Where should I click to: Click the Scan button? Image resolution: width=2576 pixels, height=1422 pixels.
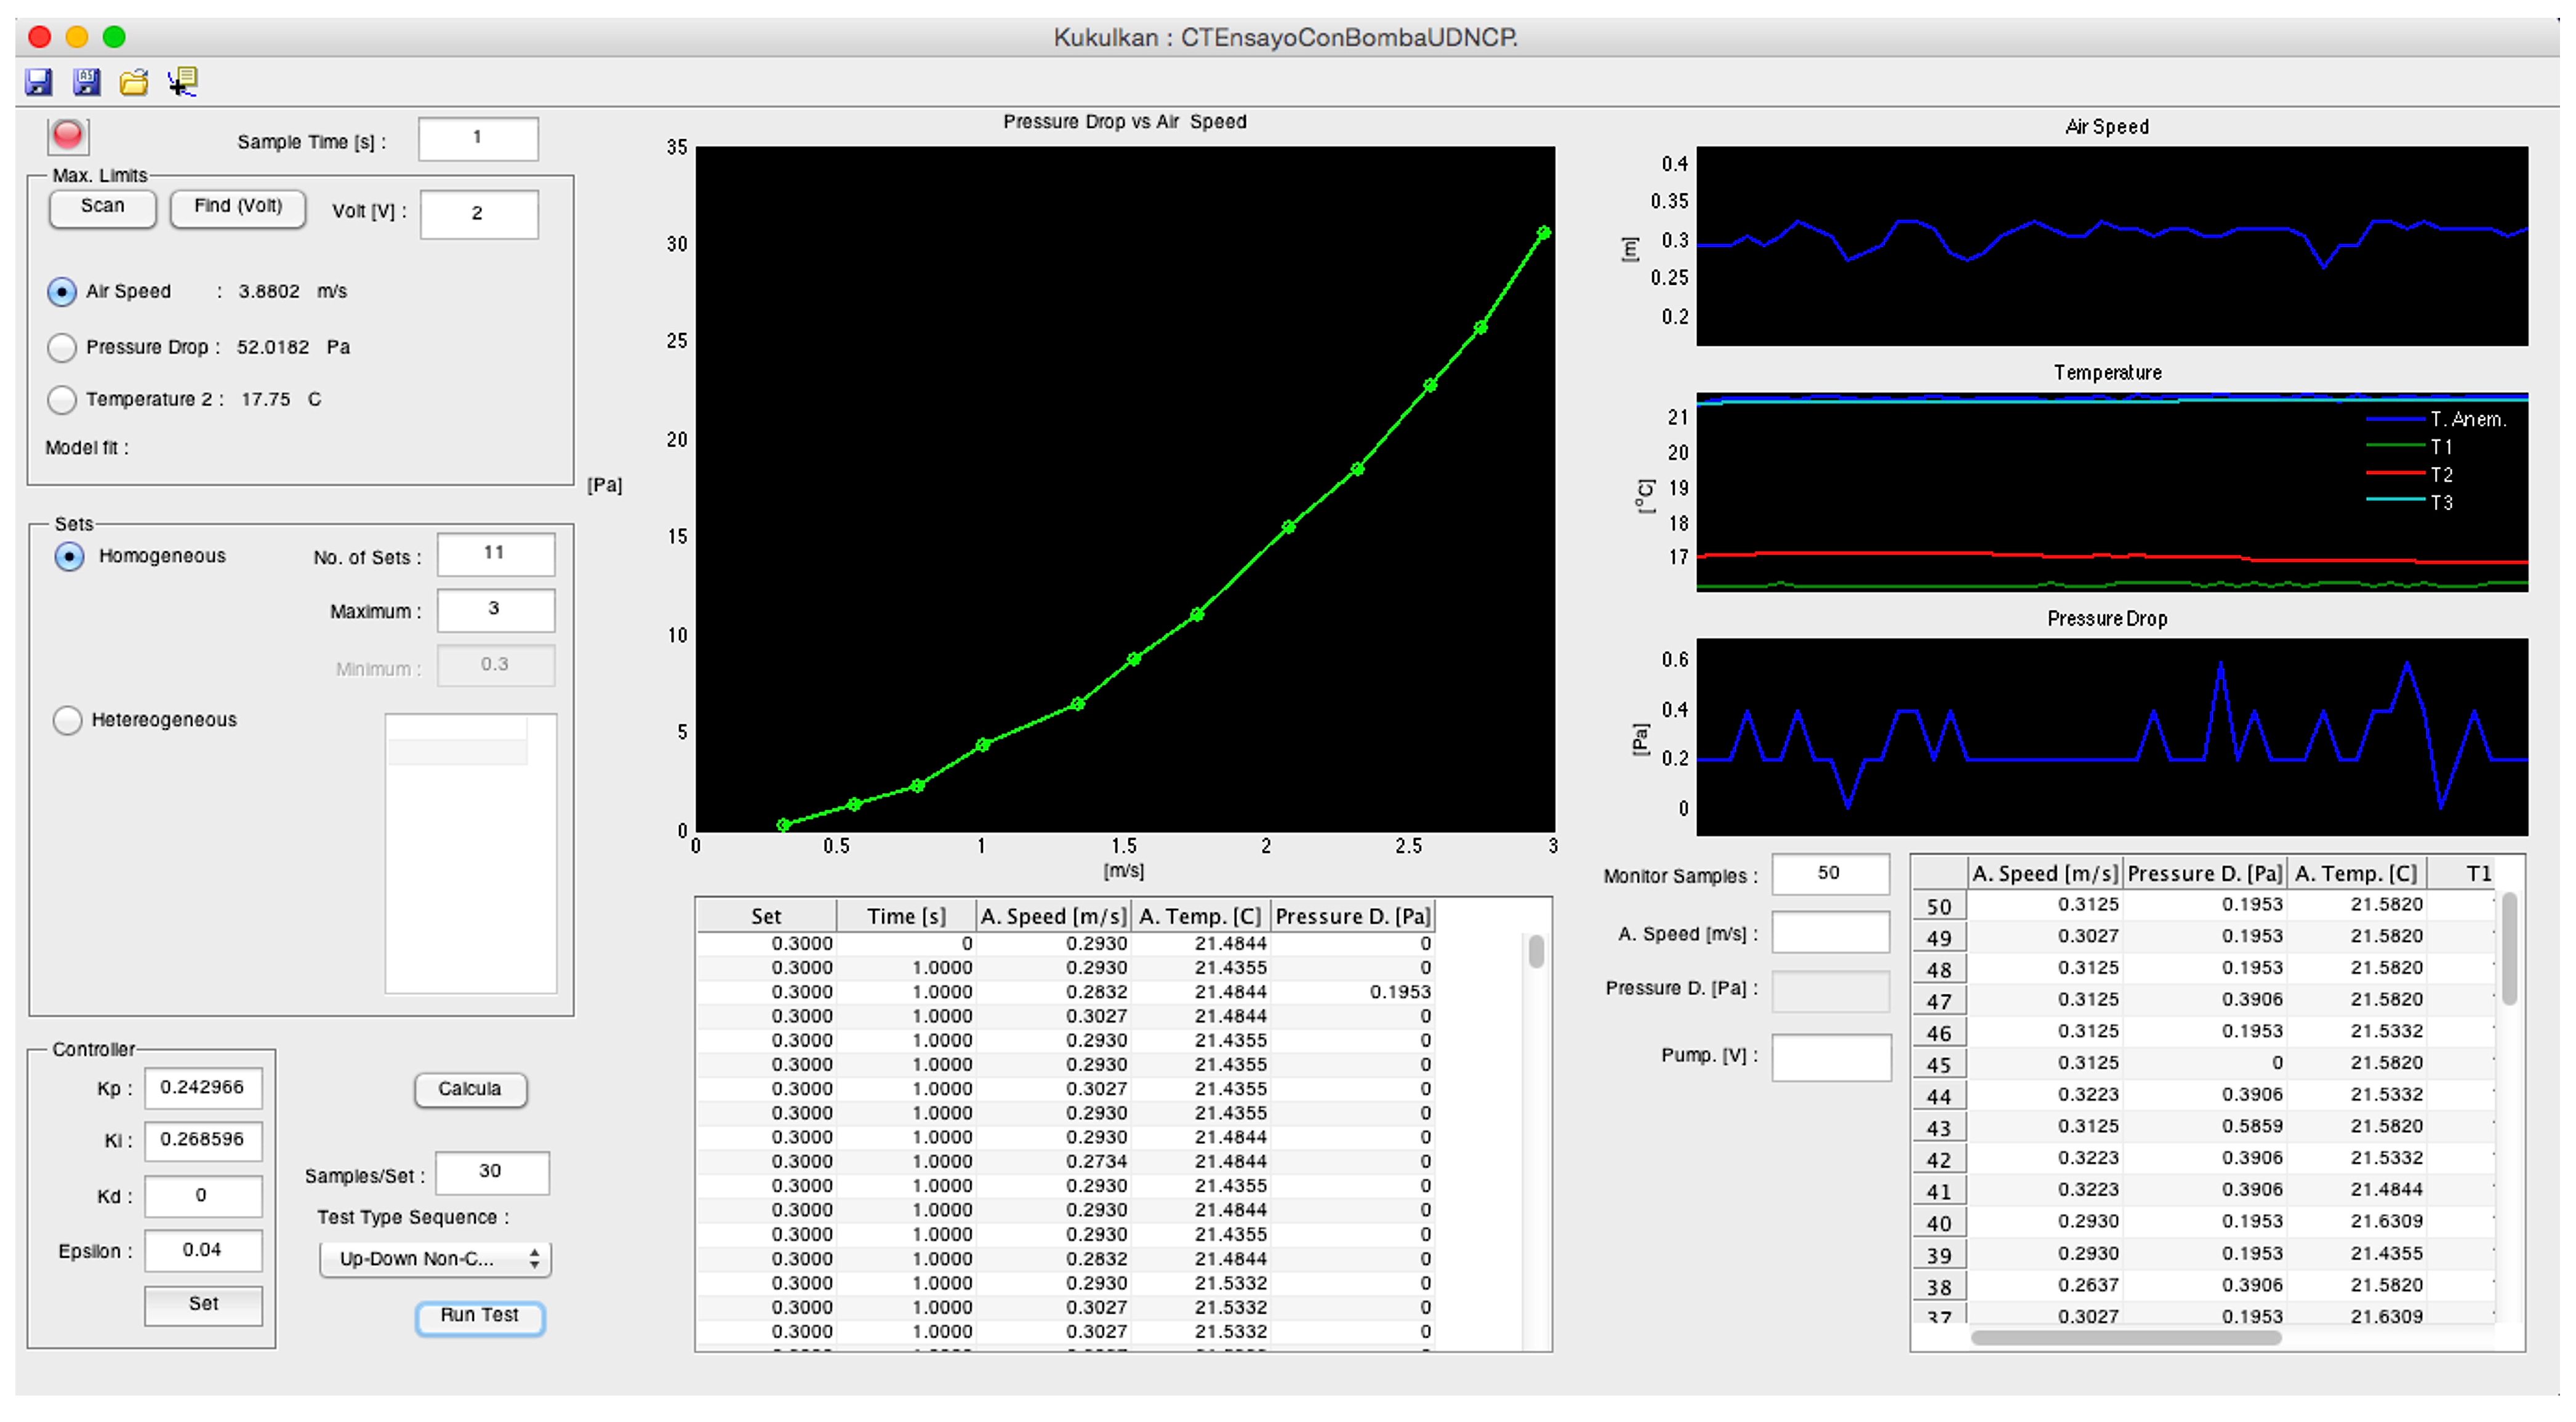tap(102, 208)
